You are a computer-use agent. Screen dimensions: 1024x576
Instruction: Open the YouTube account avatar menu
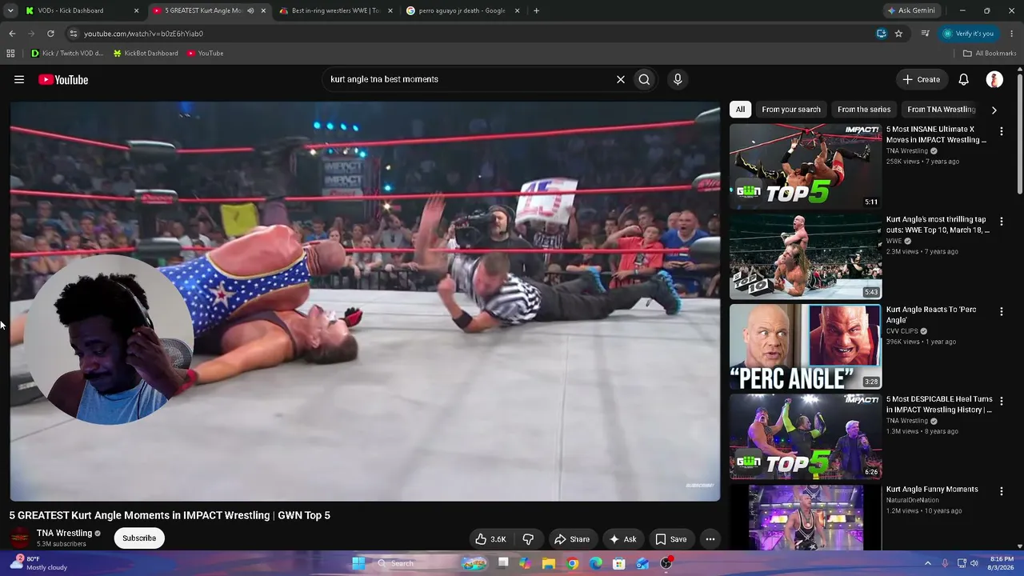tap(994, 79)
